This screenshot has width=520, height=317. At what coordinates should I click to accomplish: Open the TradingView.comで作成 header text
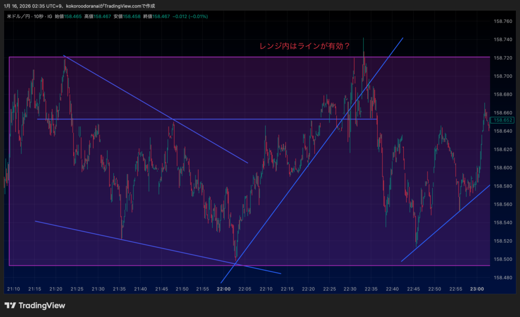[x=132, y=6]
